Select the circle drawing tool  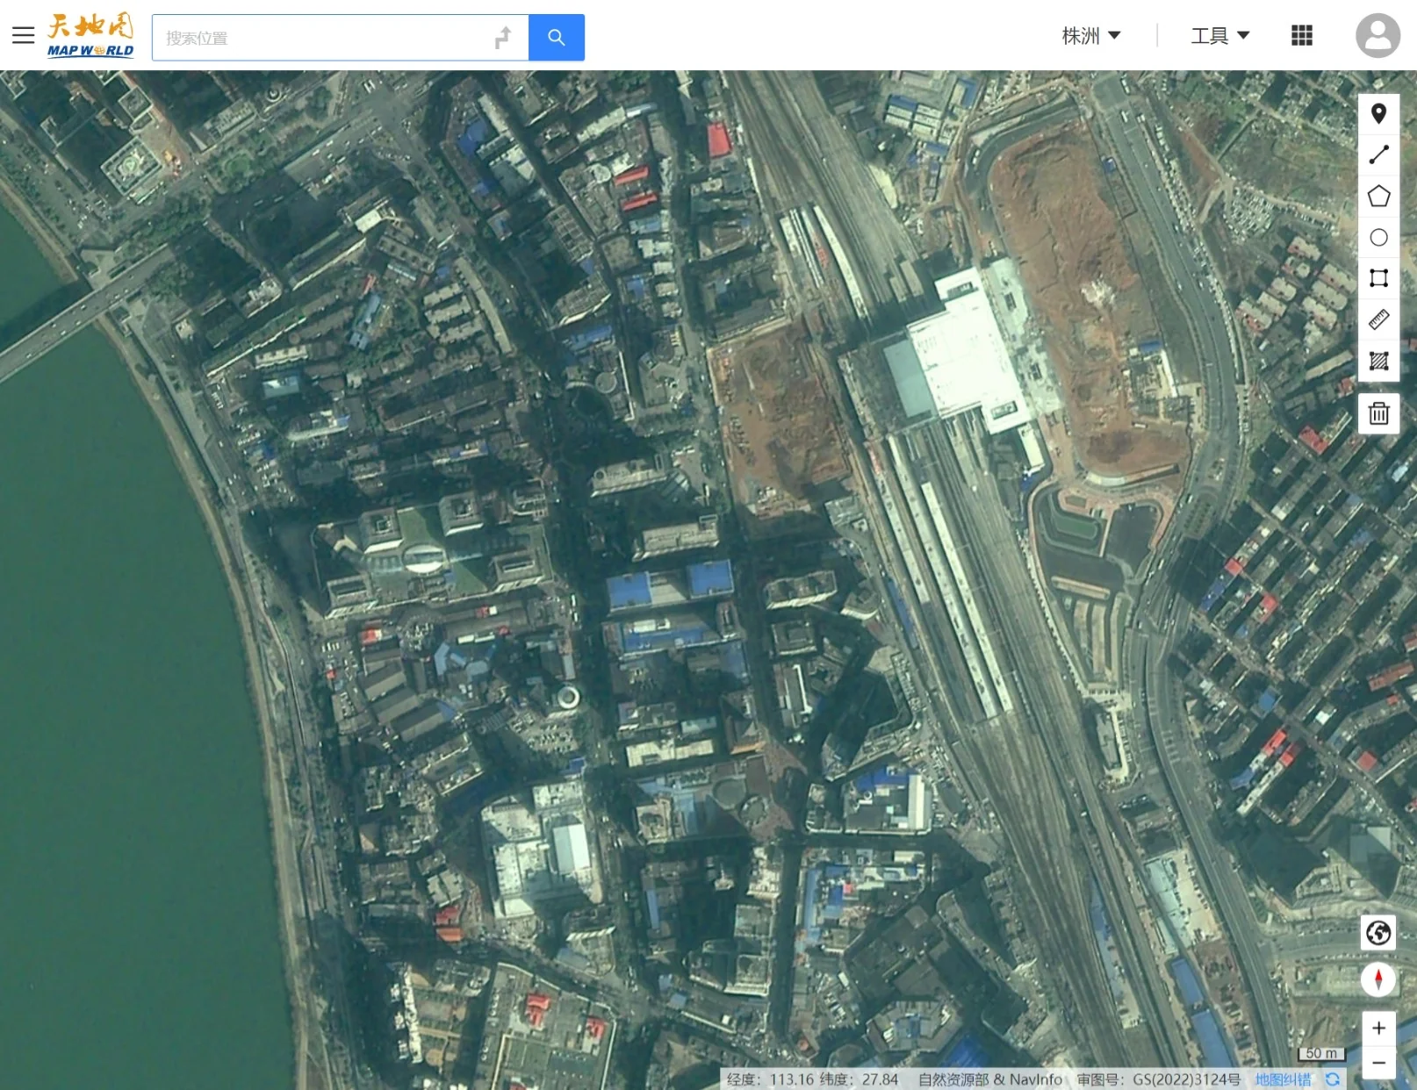coord(1378,238)
